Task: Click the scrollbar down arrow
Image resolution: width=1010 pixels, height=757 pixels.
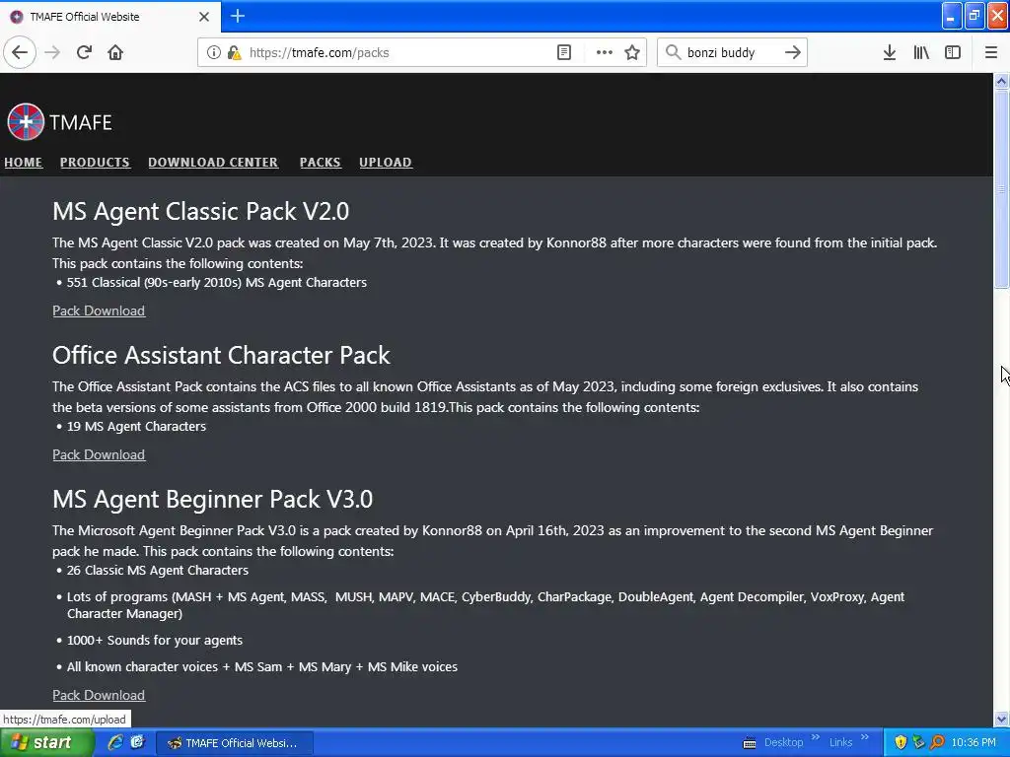Action: tap(1001, 719)
